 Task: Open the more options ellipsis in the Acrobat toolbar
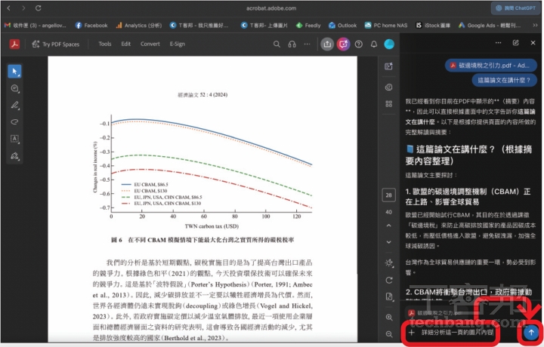pos(307,44)
